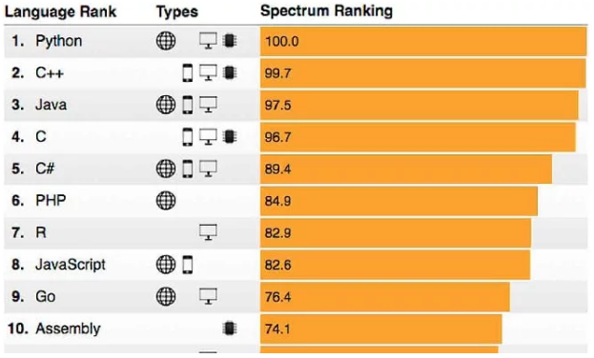Select the Language Rank column header

point(60,11)
